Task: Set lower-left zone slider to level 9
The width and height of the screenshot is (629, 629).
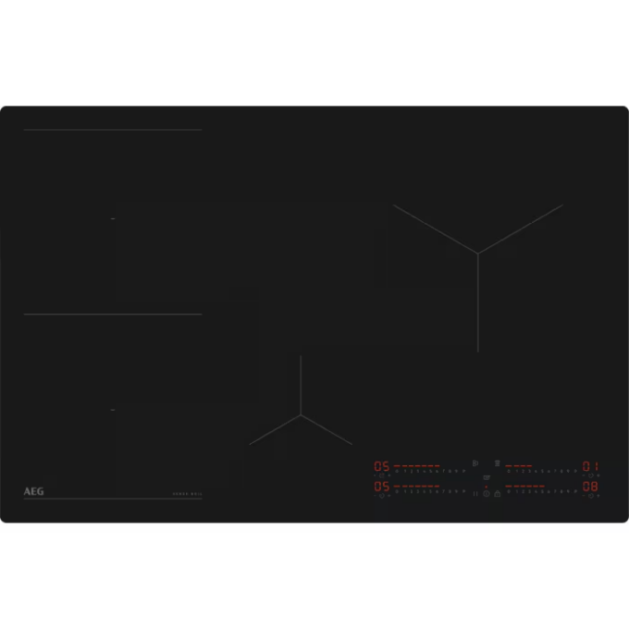Action: [456, 491]
